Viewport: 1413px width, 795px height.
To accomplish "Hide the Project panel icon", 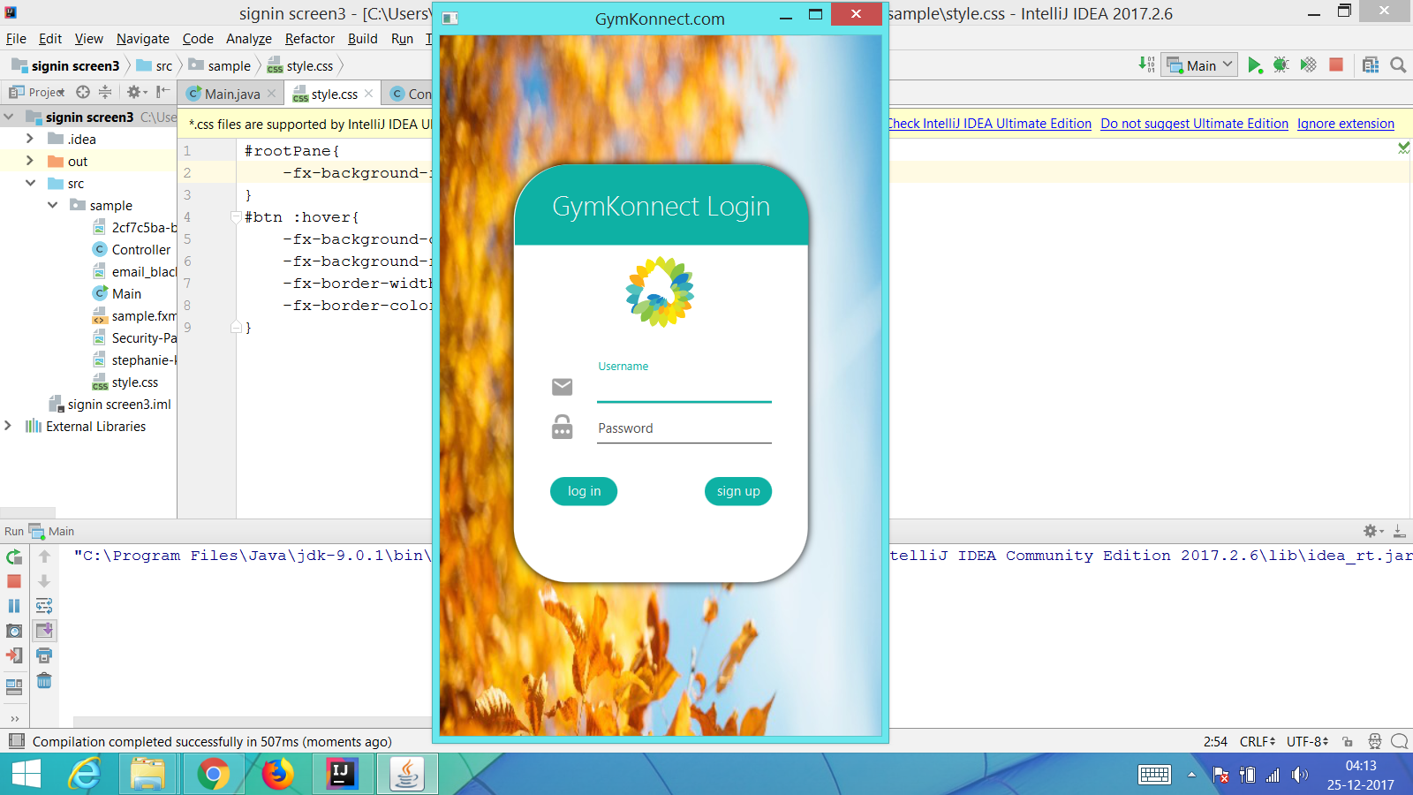I will point(162,92).
